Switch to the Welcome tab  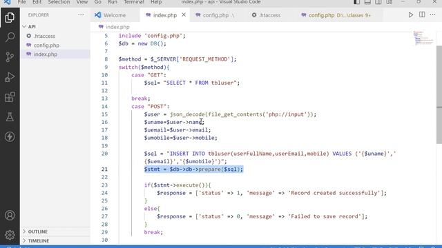tap(115, 15)
